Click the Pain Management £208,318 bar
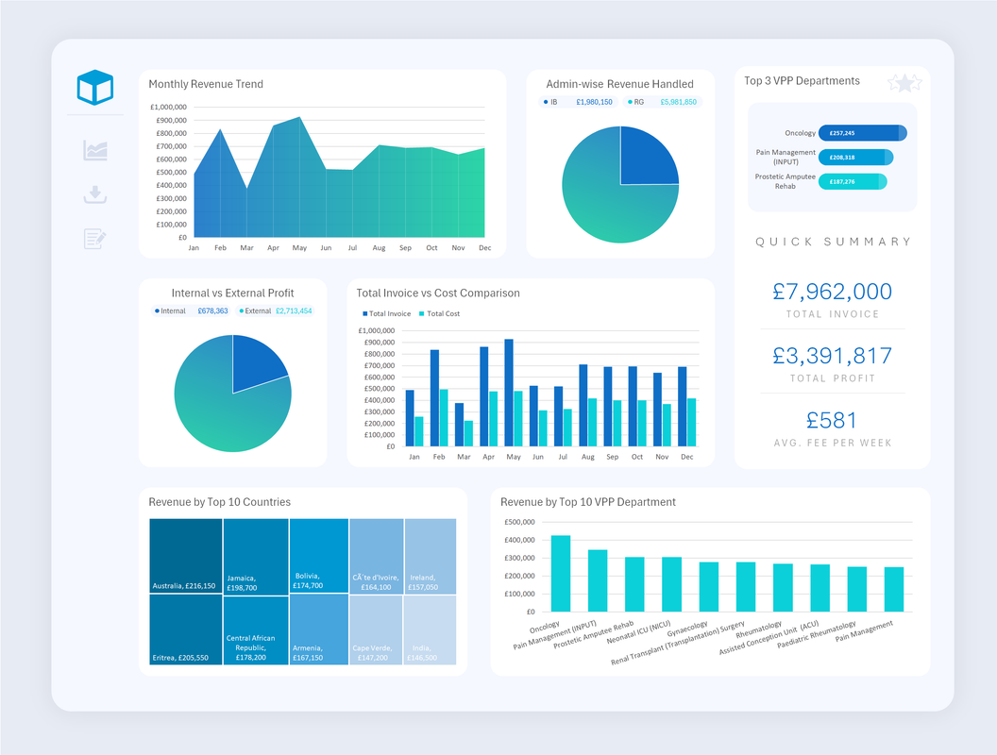The height and width of the screenshot is (755, 997). [855, 157]
